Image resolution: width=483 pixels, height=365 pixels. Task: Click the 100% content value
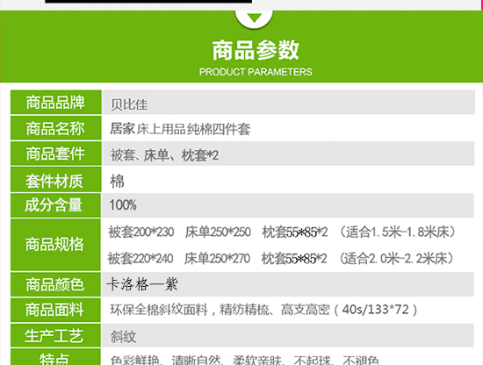(x=123, y=205)
